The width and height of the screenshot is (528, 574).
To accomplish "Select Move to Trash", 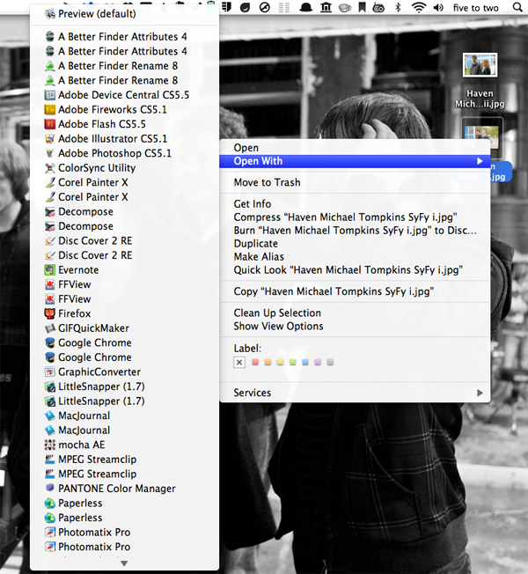I will [x=355, y=182].
